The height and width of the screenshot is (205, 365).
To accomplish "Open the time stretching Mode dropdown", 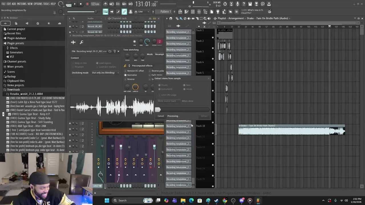I will [x=159, y=54].
